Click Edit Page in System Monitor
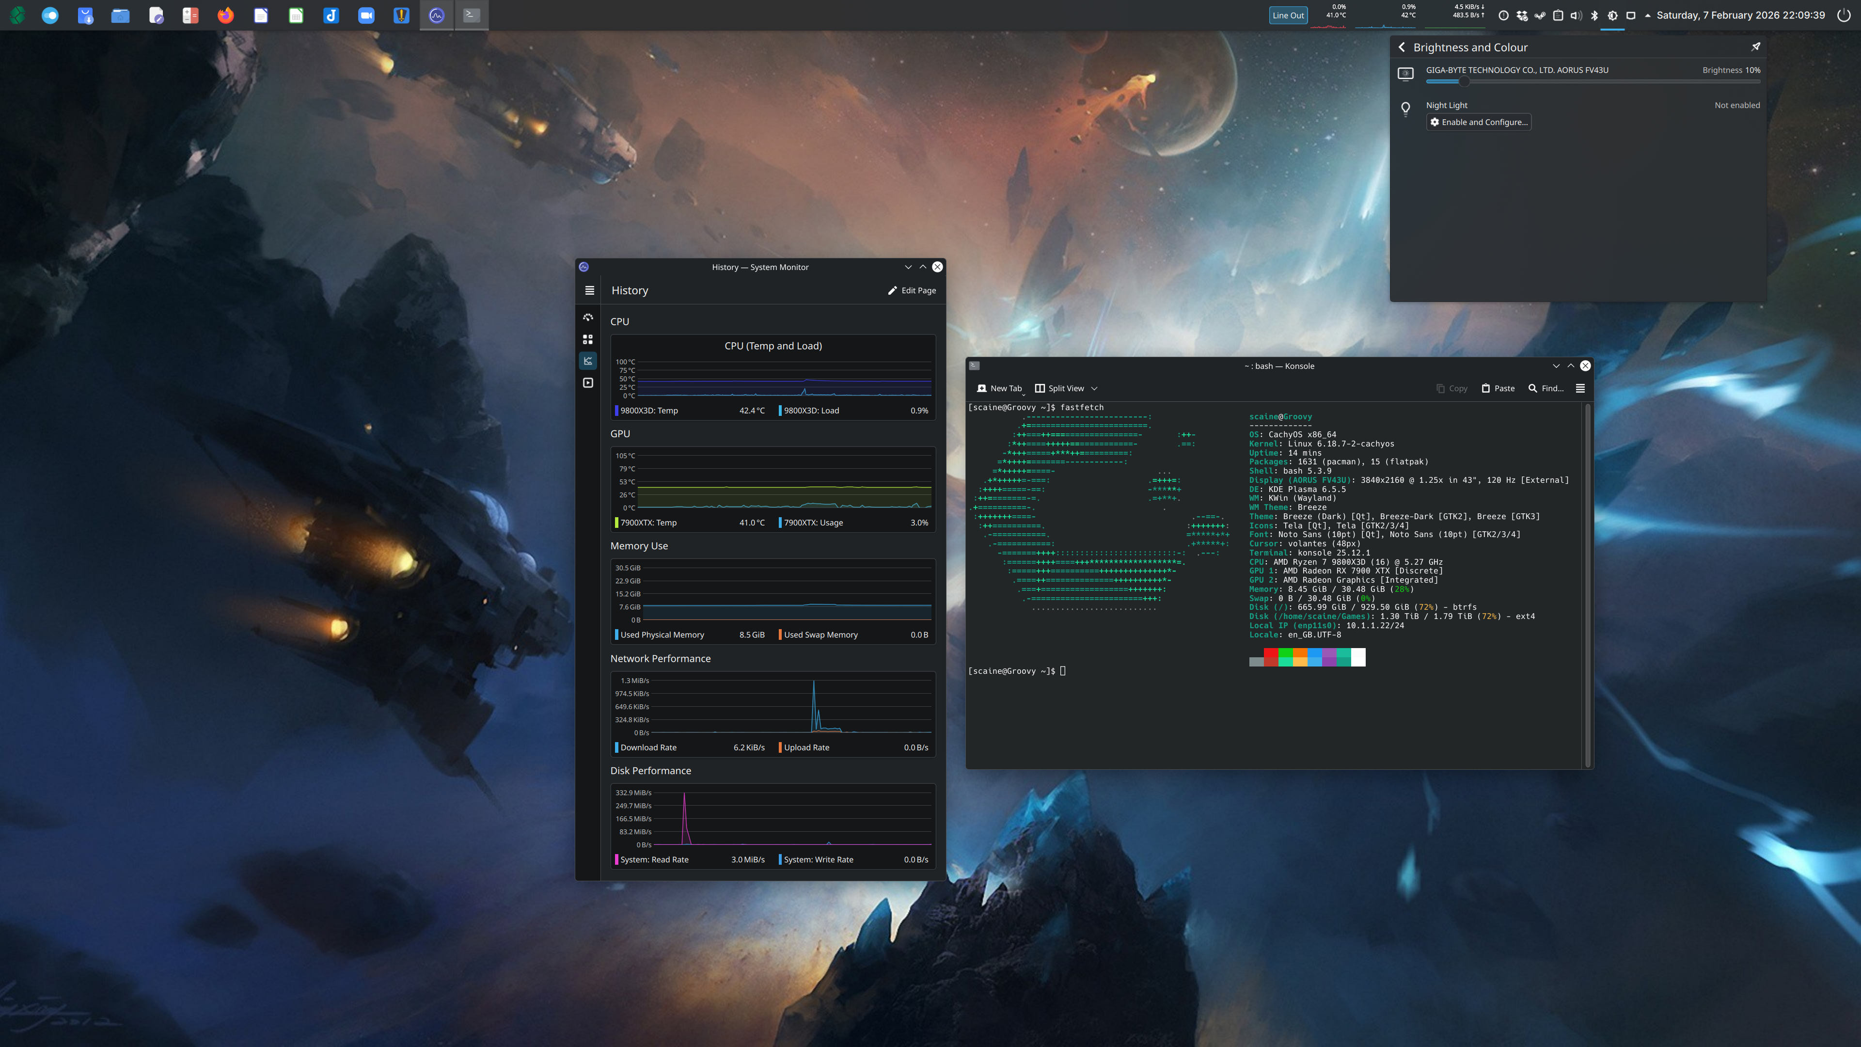 coord(912,290)
